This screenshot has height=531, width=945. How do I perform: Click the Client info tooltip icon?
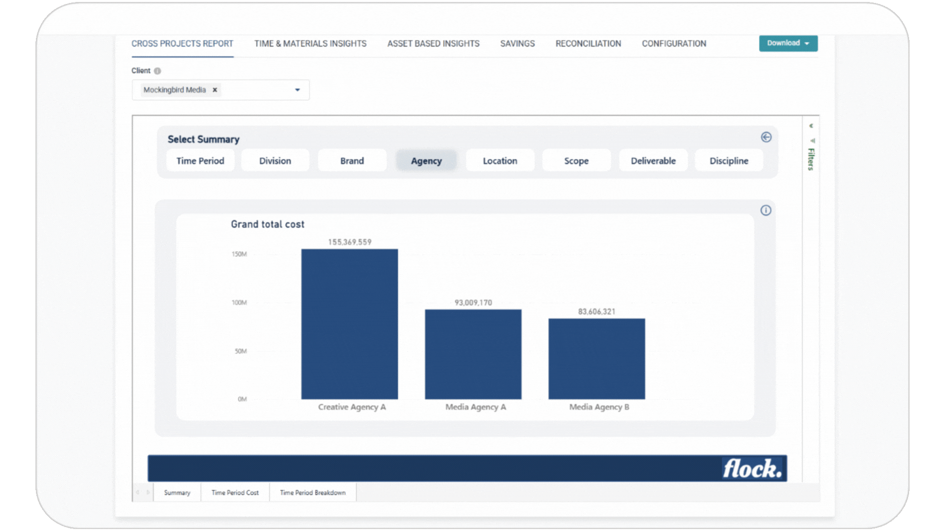(x=157, y=71)
